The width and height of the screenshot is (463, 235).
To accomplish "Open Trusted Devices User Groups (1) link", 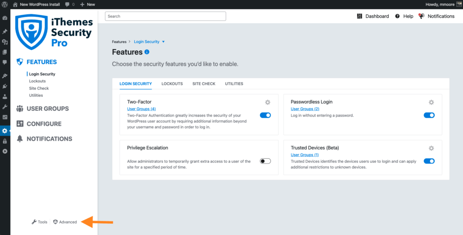I will pyautogui.click(x=305, y=155).
